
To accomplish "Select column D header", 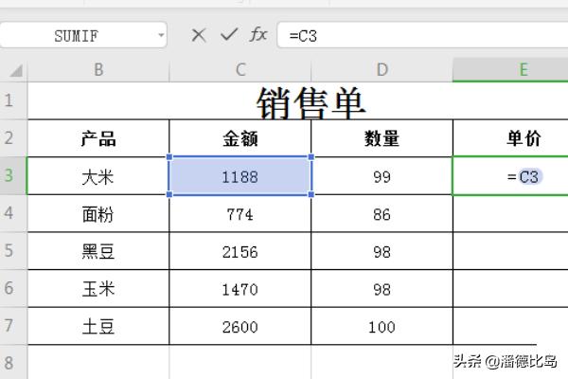I will pos(382,69).
